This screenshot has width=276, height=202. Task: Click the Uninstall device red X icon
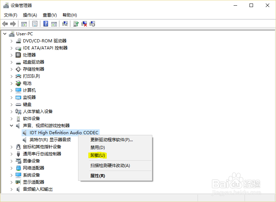click(84, 24)
